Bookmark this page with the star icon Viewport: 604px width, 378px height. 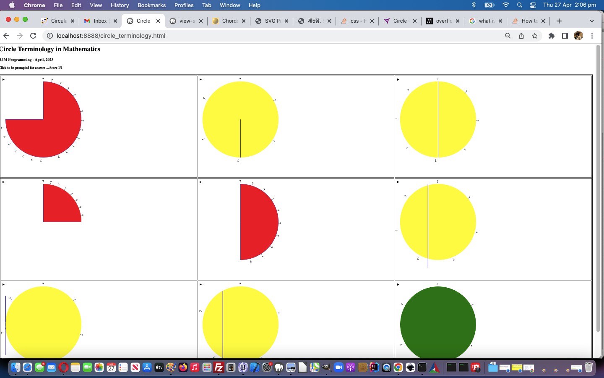(535, 36)
